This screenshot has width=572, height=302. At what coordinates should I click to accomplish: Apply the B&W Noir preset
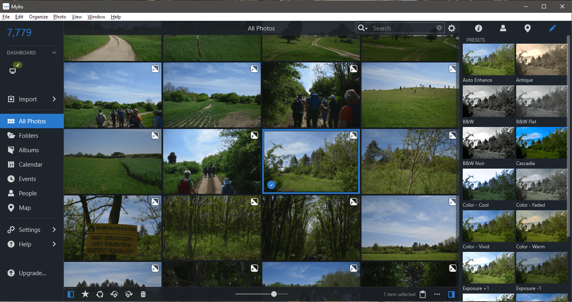coord(488,143)
